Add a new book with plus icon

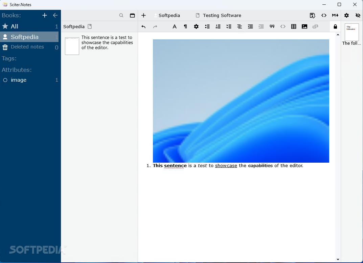coord(45,15)
